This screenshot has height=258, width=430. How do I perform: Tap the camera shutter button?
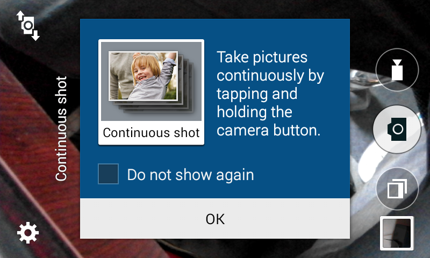click(397, 129)
